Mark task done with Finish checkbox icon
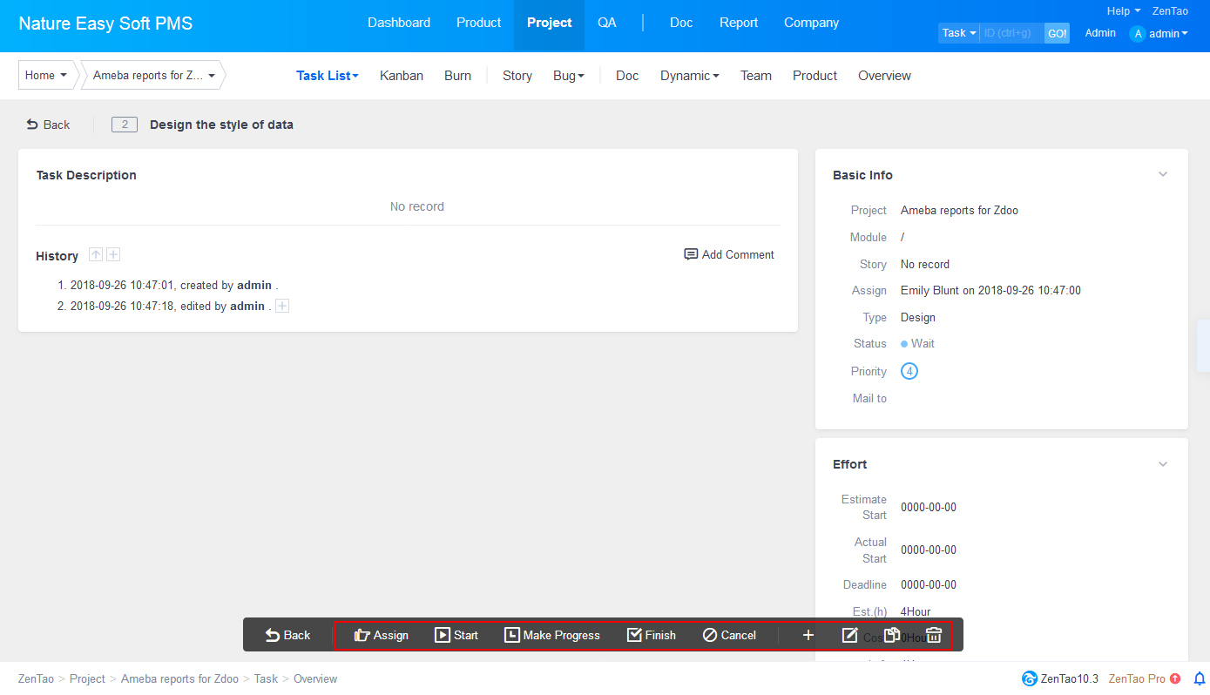Screen dimensions: 1210x695 [x=634, y=635]
